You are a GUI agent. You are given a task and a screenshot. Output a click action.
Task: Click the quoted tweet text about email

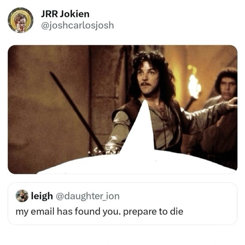[x=99, y=212]
